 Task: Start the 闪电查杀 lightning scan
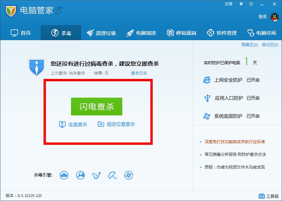pyautogui.click(x=96, y=106)
